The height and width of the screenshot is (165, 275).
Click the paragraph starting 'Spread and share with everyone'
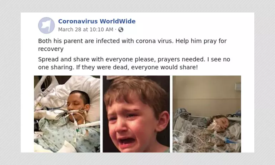[x=134, y=63]
